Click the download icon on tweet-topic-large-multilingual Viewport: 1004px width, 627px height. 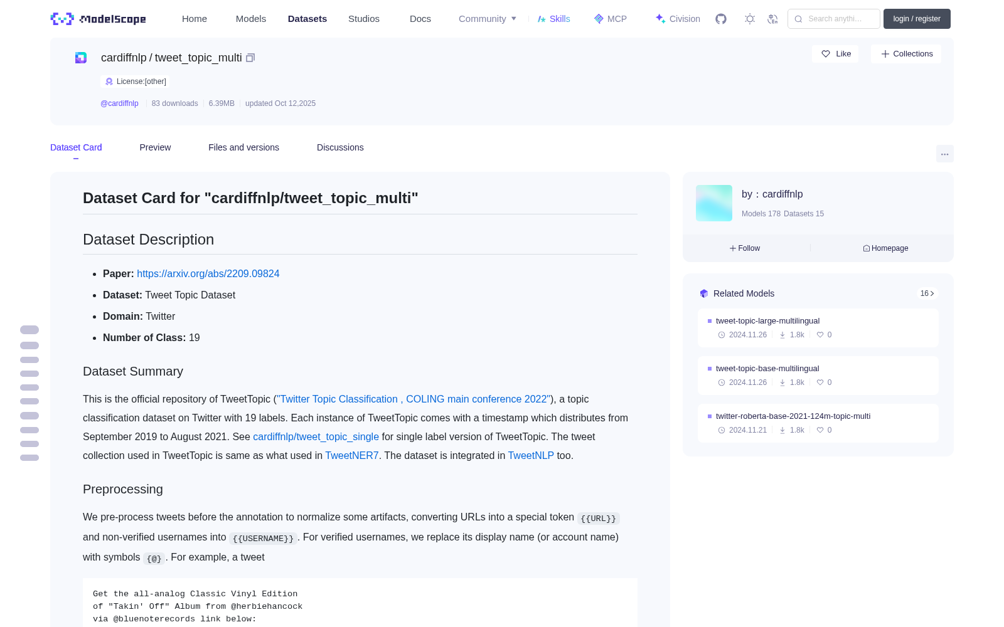782,335
